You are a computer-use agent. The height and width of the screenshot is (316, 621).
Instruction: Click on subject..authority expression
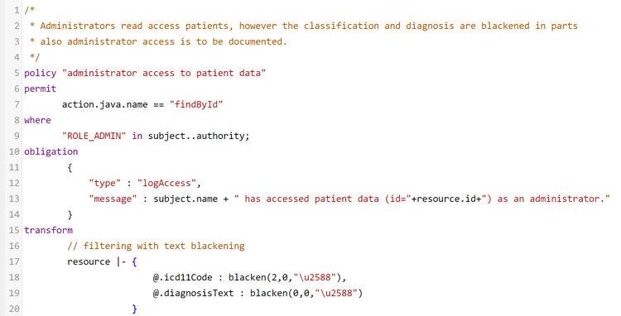pos(199,136)
